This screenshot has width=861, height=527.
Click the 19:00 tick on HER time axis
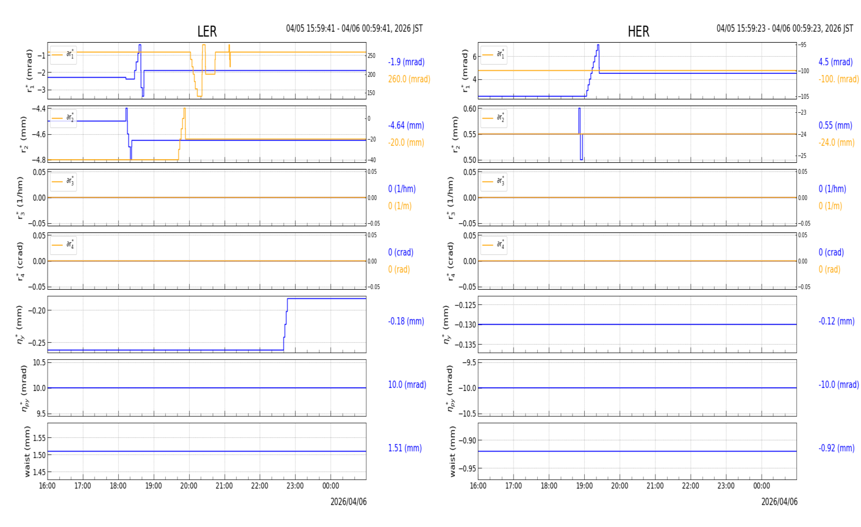click(584, 486)
